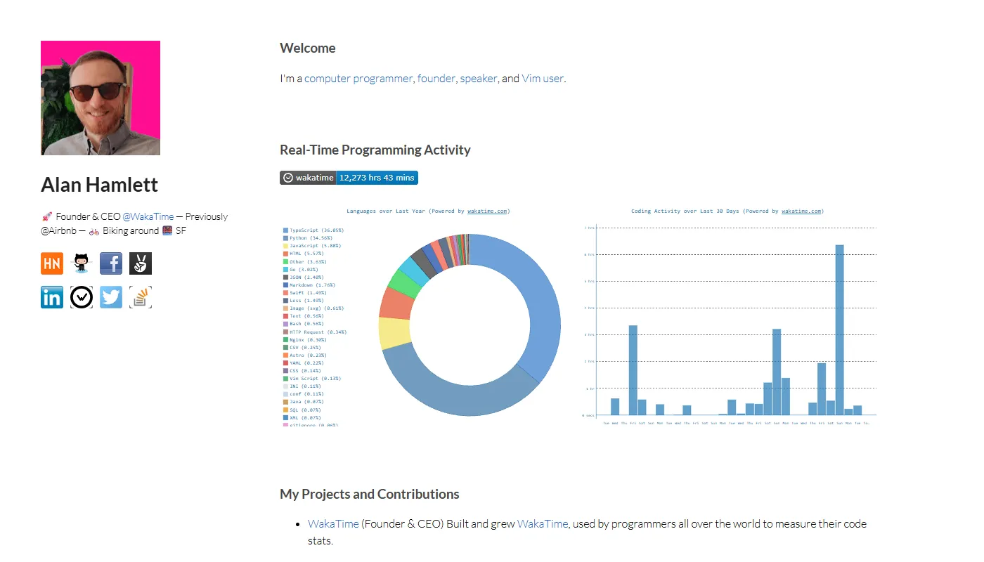
Task: Click the yellow JavaScript donut slice
Action: 394,333
